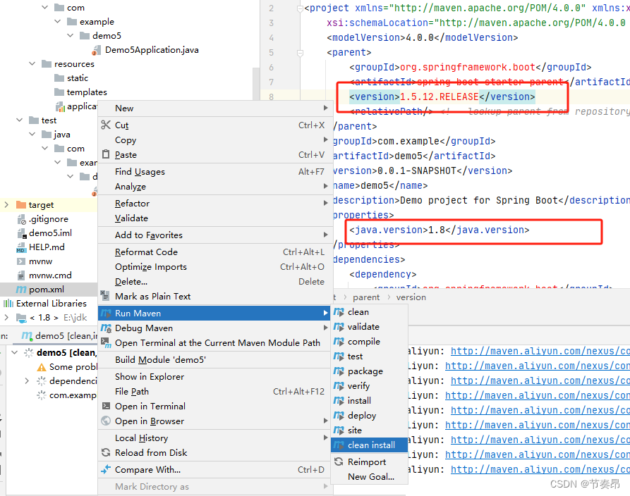This screenshot has height=496, width=630.
Task: Click the project tree vertical scrollbar
Action: [256, 83]
